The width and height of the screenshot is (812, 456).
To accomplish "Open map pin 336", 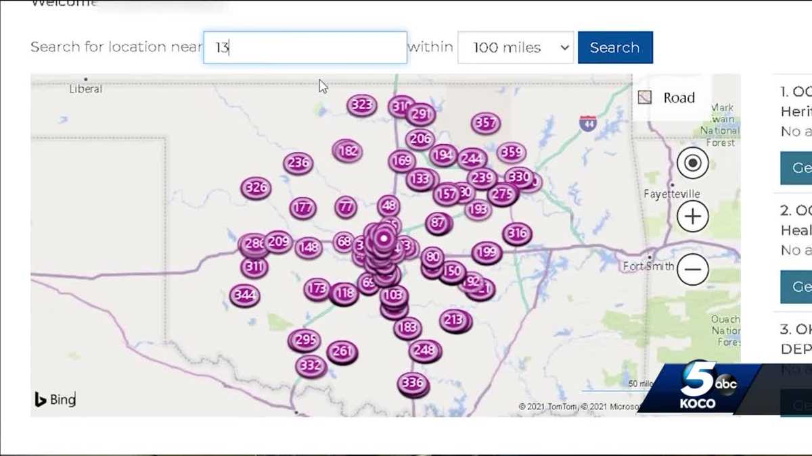I will click(x=412, y=384).
